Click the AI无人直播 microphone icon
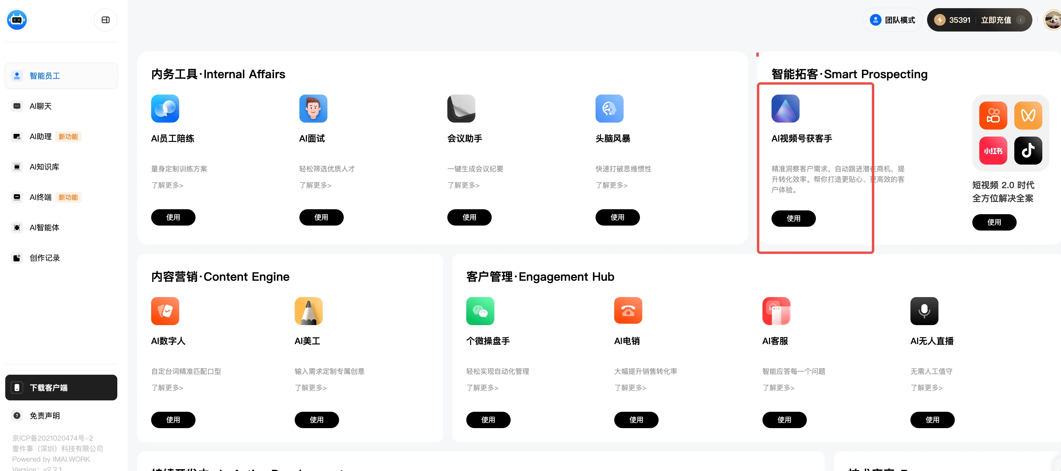The height and width of the screenshot is (471, 1061). (x=924, y=311)
